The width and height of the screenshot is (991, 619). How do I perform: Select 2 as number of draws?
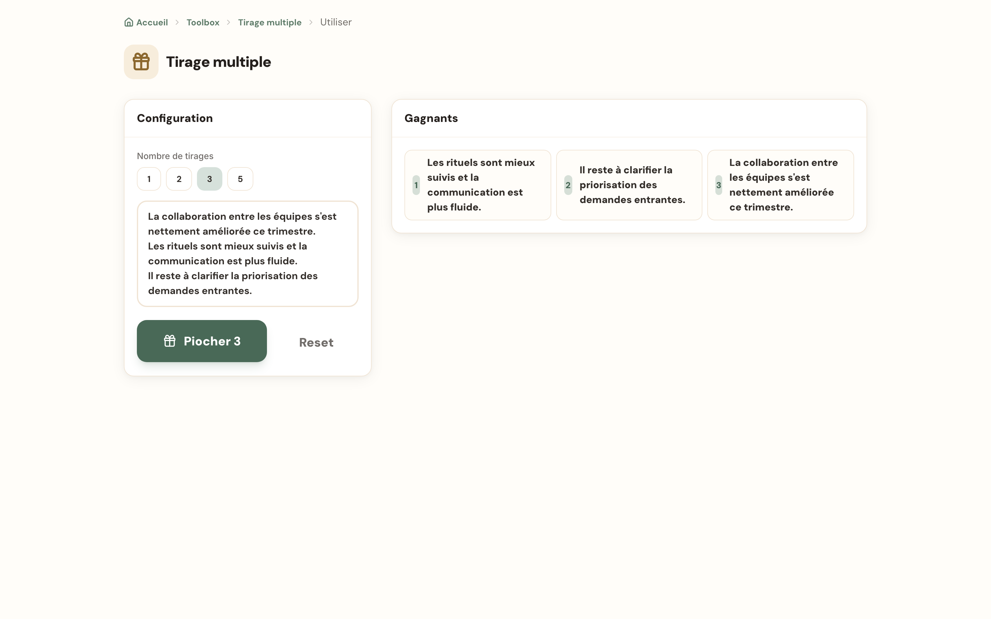coord(179,179)
